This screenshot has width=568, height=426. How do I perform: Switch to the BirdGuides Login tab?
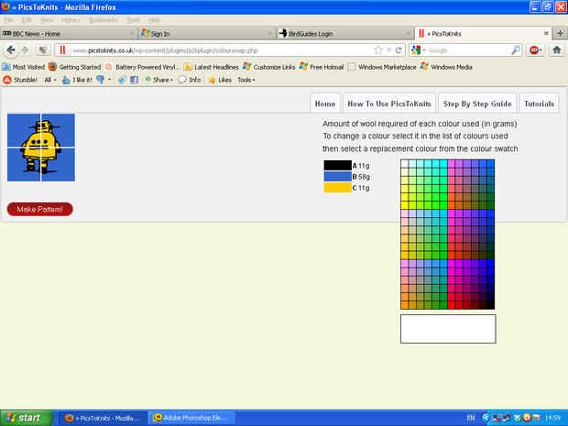coord(344,33)
